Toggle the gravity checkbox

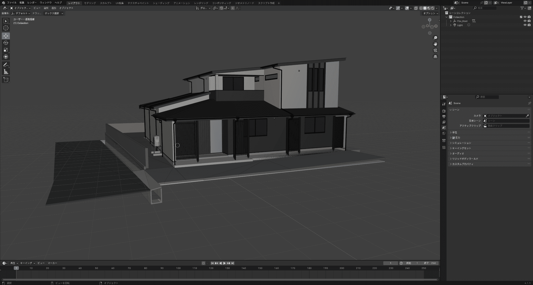pyautogui.click(x=453, y=138)
